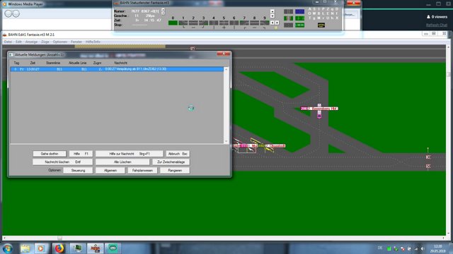Select track element 3 curved tile
This screenshot has width=453, height=254.
point(203,23)
